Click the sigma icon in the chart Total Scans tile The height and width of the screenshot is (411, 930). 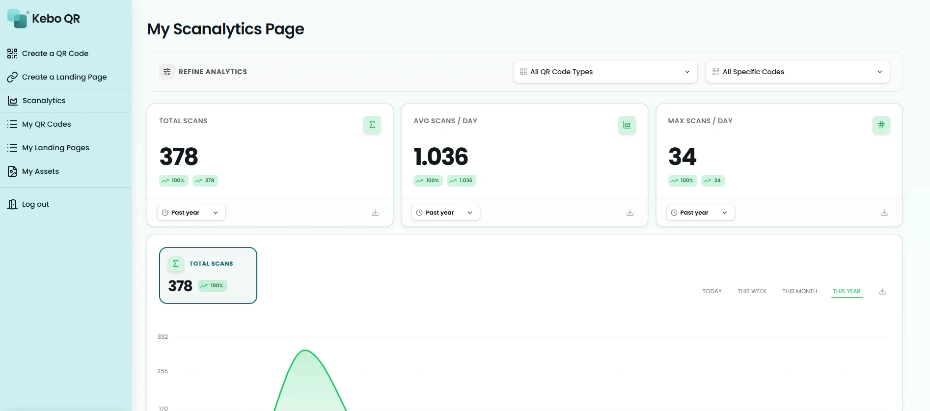click(x=176, y=264)
